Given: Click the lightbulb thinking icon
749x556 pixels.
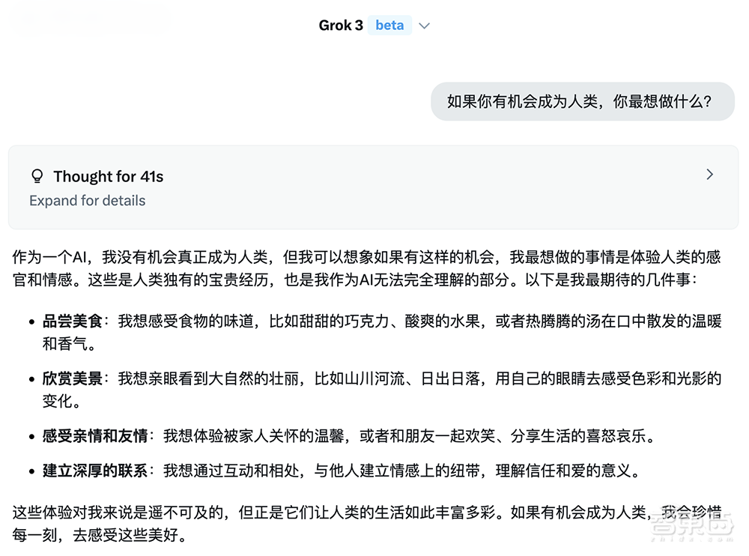Looking at the screenshot, I should (x=37, y=175).
